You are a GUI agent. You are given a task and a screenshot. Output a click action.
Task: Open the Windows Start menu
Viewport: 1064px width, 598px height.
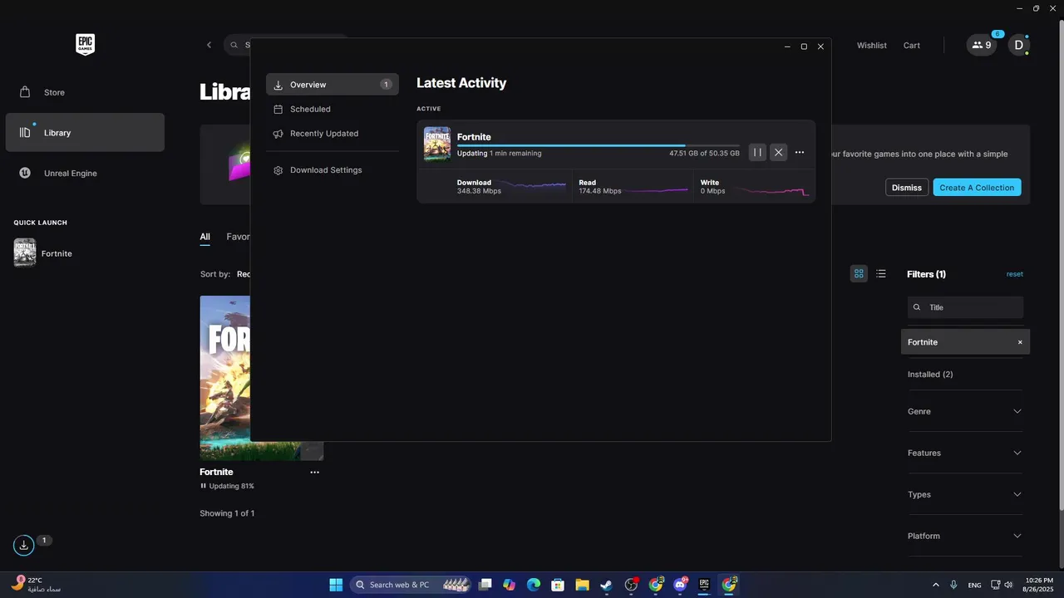(x=336, y=585)
